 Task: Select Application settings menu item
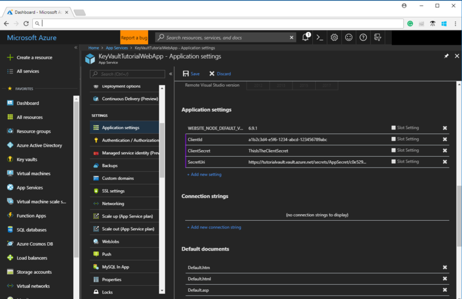point(125,127)
